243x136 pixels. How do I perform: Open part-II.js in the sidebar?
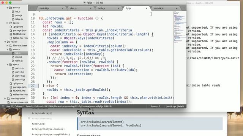pyautogui.click(x=20, y=72)
